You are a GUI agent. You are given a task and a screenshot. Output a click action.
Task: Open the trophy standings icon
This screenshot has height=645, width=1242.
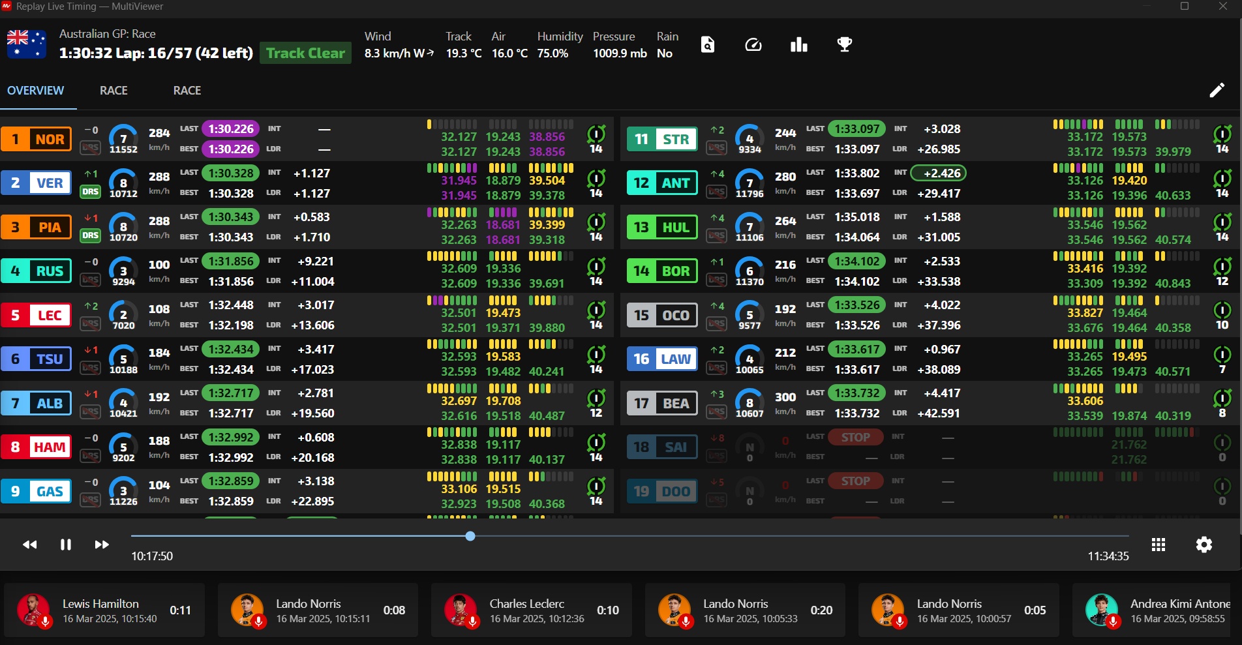click(x=845, y=45)
